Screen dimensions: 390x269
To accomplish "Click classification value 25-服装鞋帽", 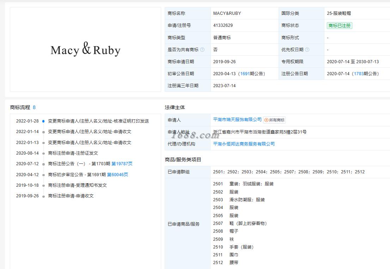I will click(x=339, y=13).
